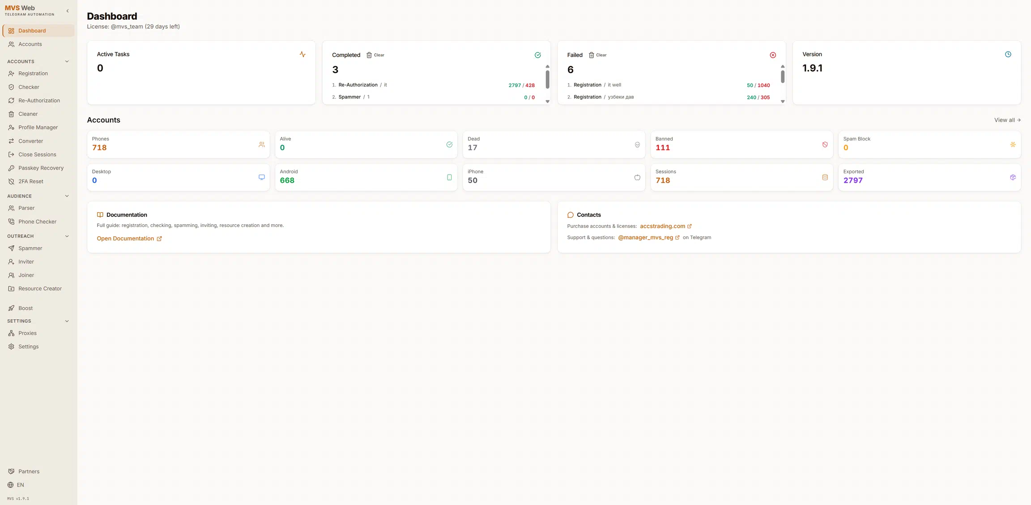Click the Sessions card's database icon
The width and height of the screenshot is (1031, 505).
click(825, 177)
